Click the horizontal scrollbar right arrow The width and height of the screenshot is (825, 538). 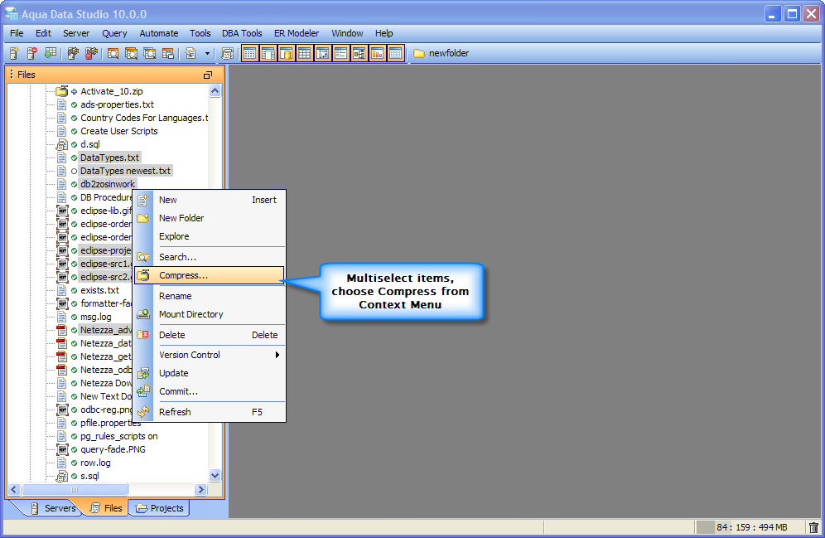pos(200,490)
